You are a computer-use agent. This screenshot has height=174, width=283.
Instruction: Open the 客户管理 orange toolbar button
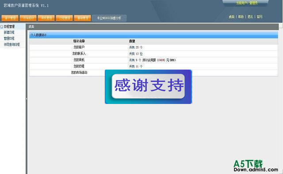pyautogui.click(x=10, y=18)
